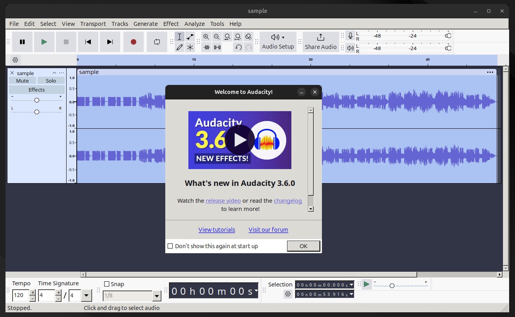The image size is (515, 317).
Task: Open the Transport menu
Action: pos(93,24)
